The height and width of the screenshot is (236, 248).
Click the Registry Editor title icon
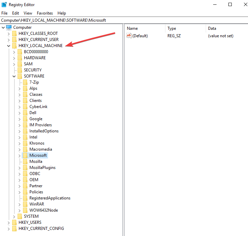pos(4,5)
